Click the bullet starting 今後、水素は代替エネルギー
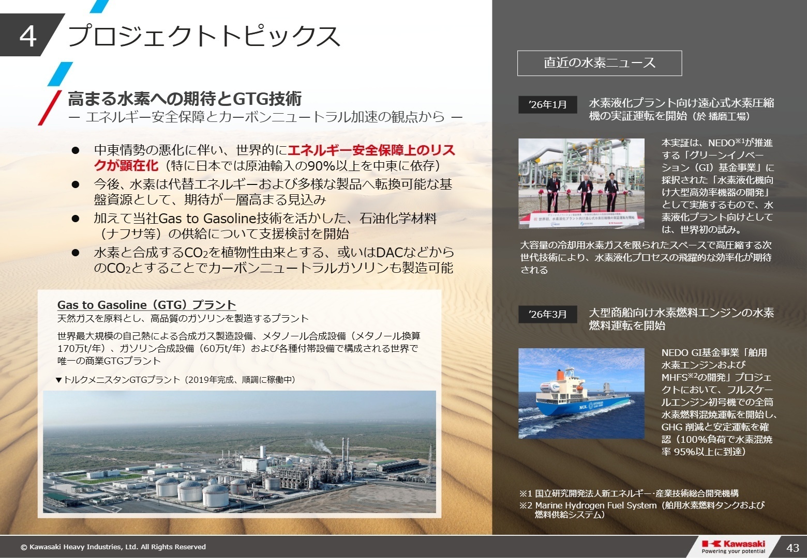This screenshot has width=807, height=558. [x=273, y=192]
